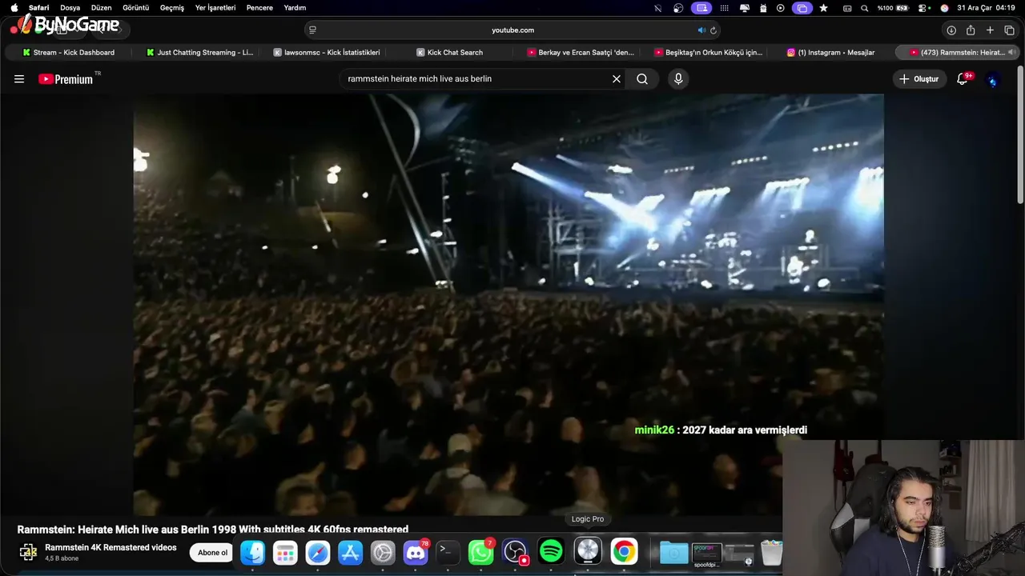The height and width of the screenshot is (576, 1025).
Task: Clear the YouTube search query
Action: pyautogui.click(x=617, y=79)
